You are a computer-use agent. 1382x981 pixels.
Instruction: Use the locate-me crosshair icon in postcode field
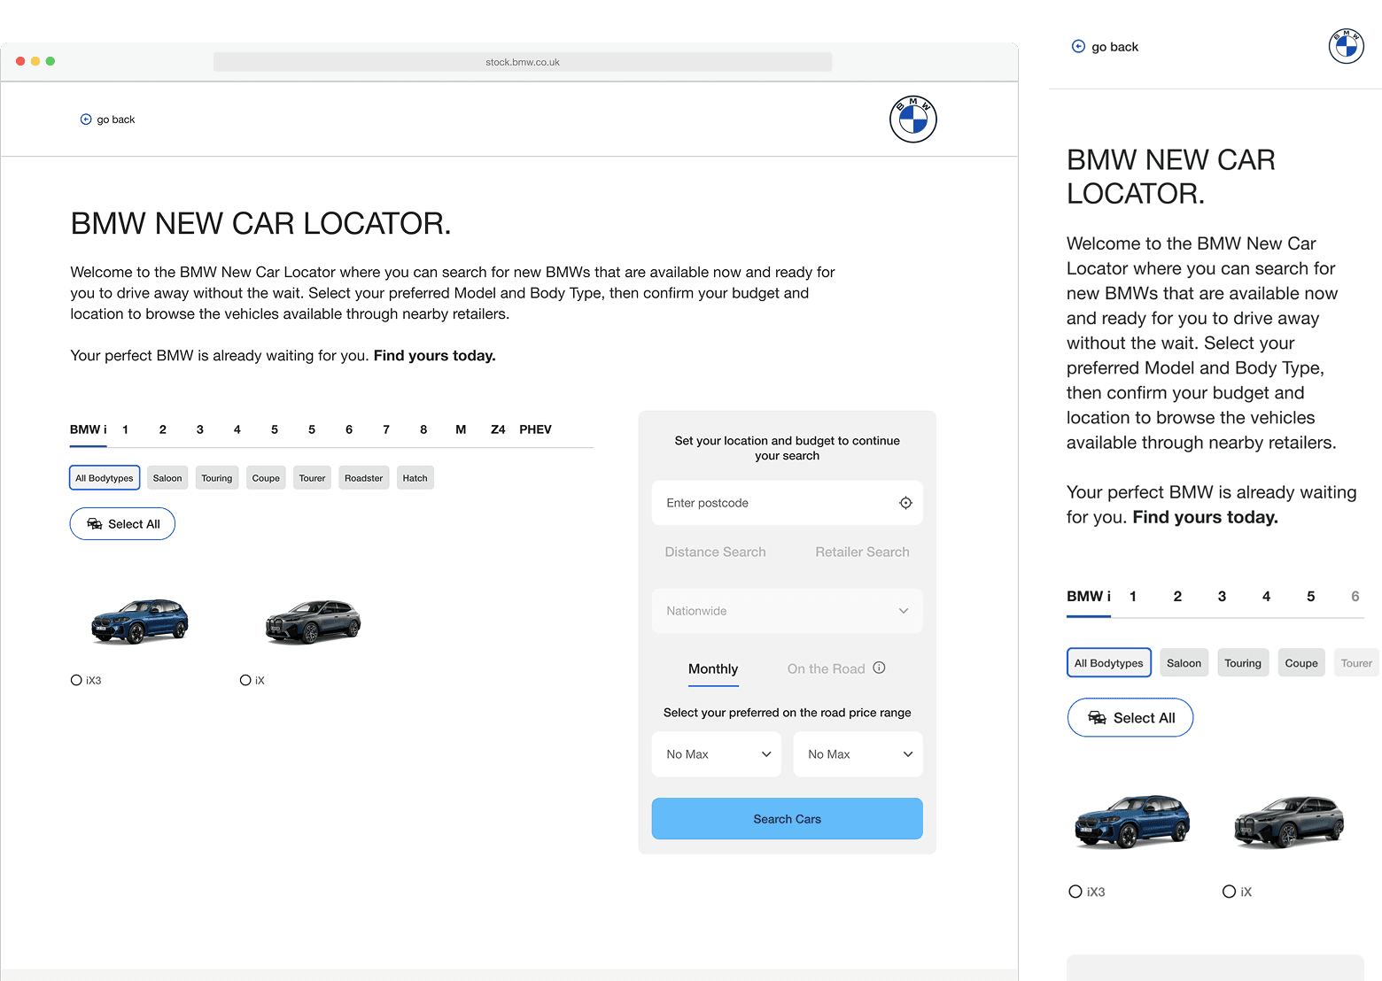pos(905,503)
